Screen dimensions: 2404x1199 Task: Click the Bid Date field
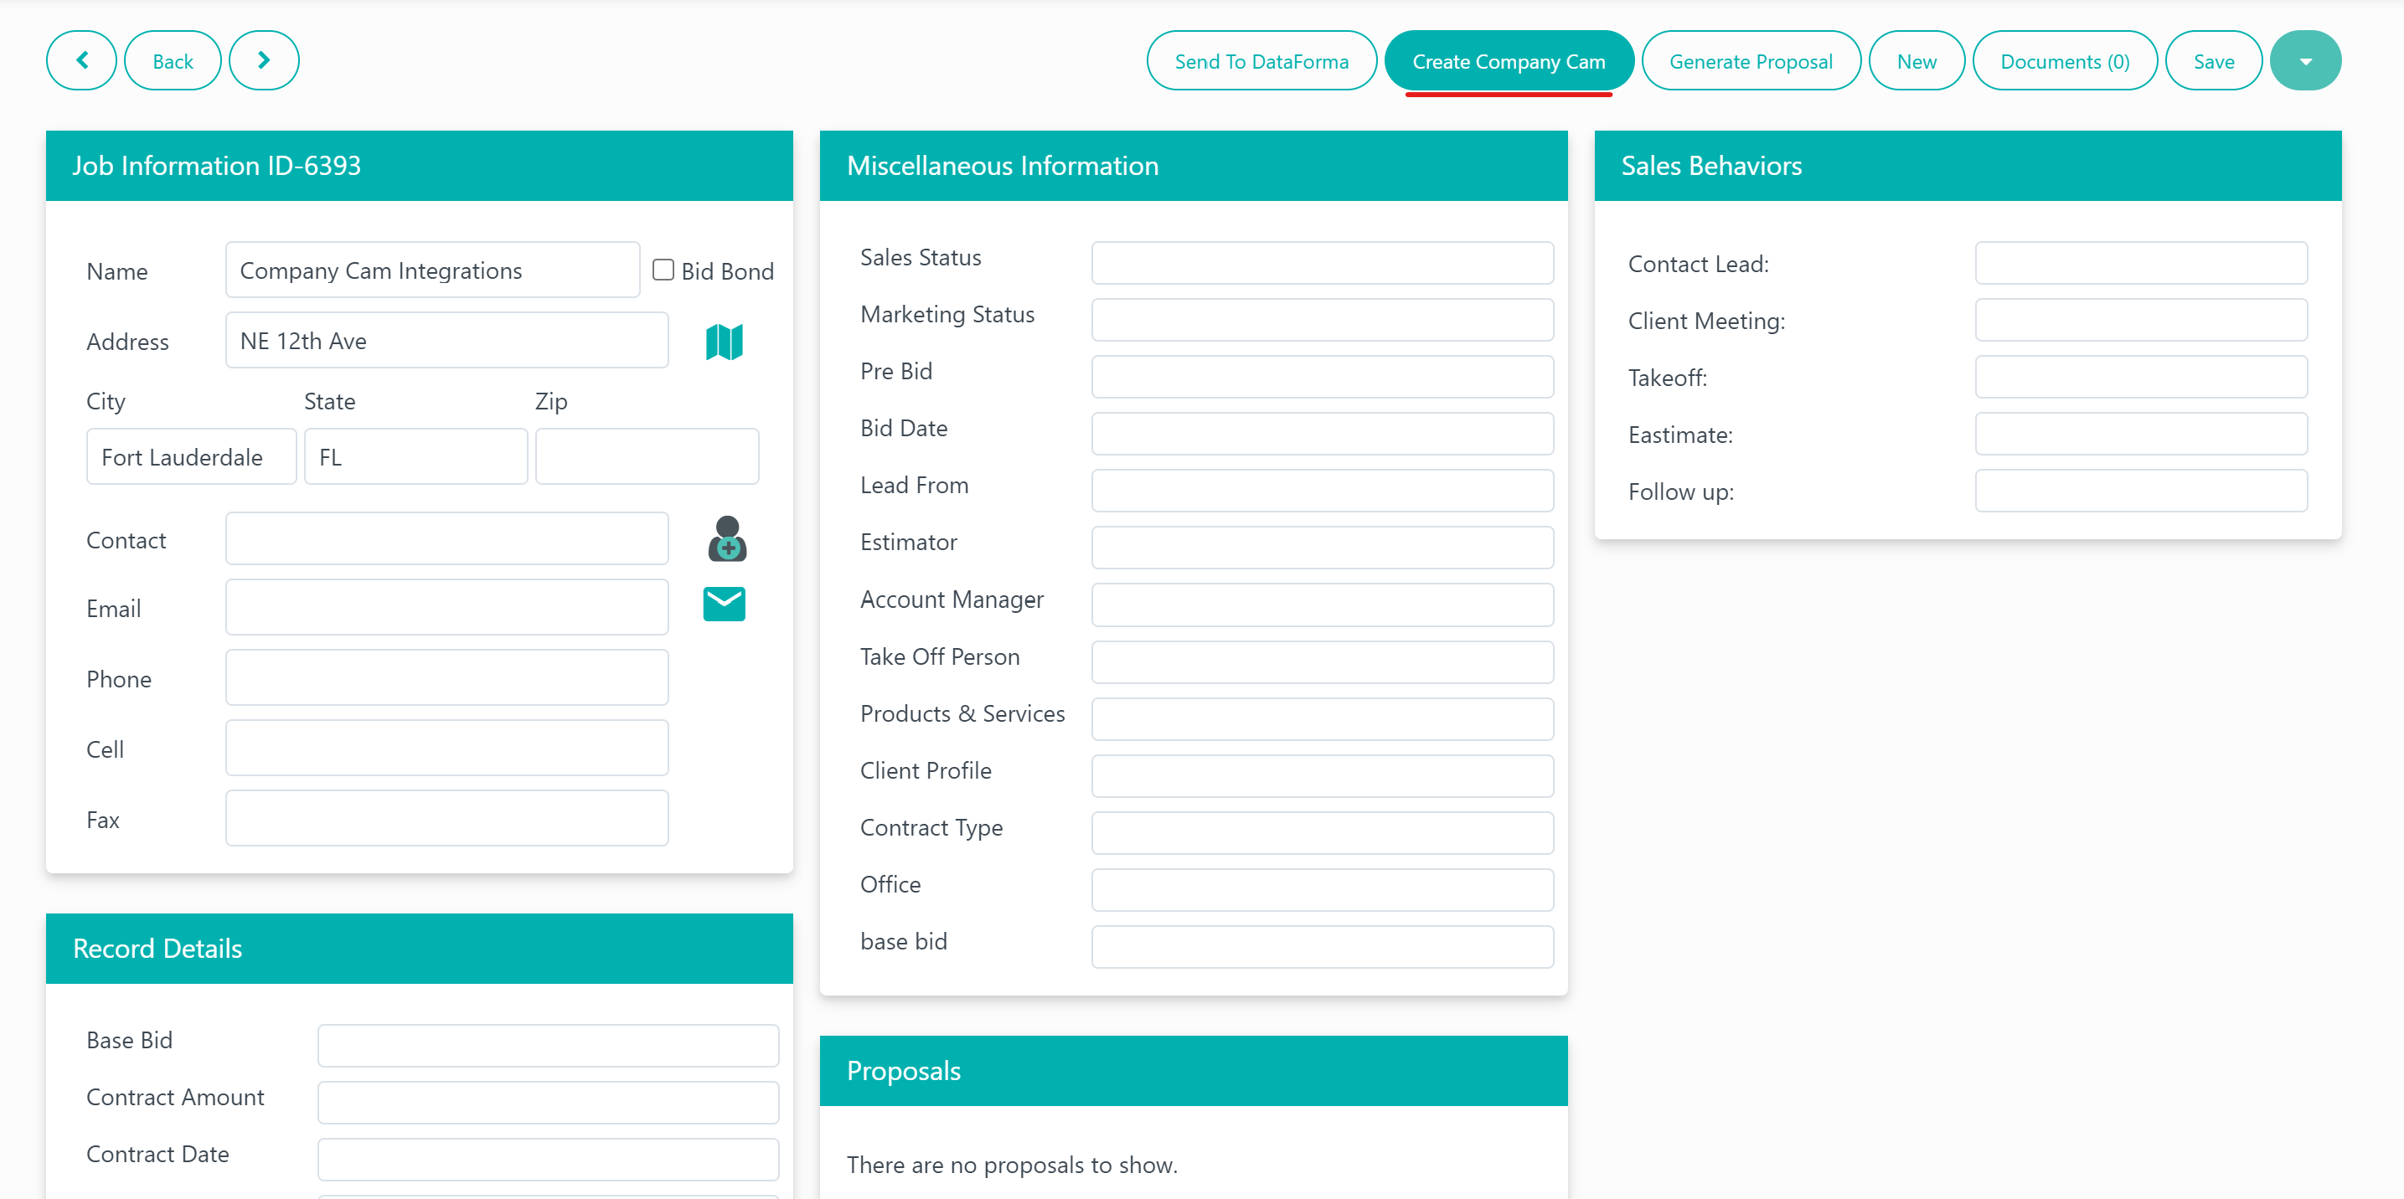tap(1322, 433)
